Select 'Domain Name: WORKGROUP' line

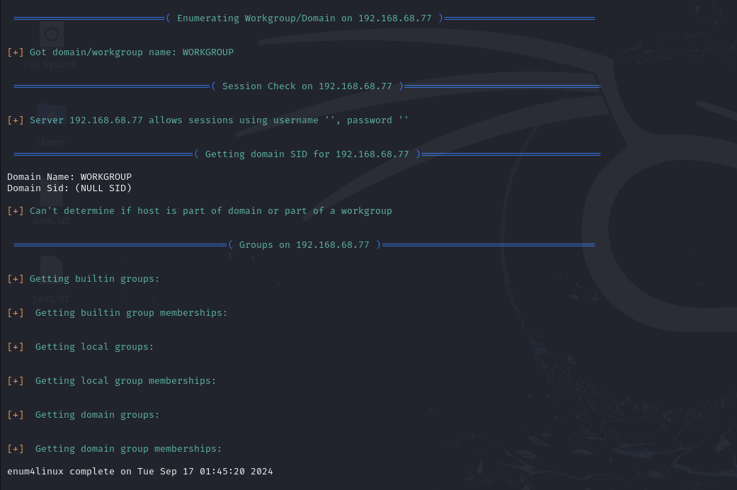69,177
